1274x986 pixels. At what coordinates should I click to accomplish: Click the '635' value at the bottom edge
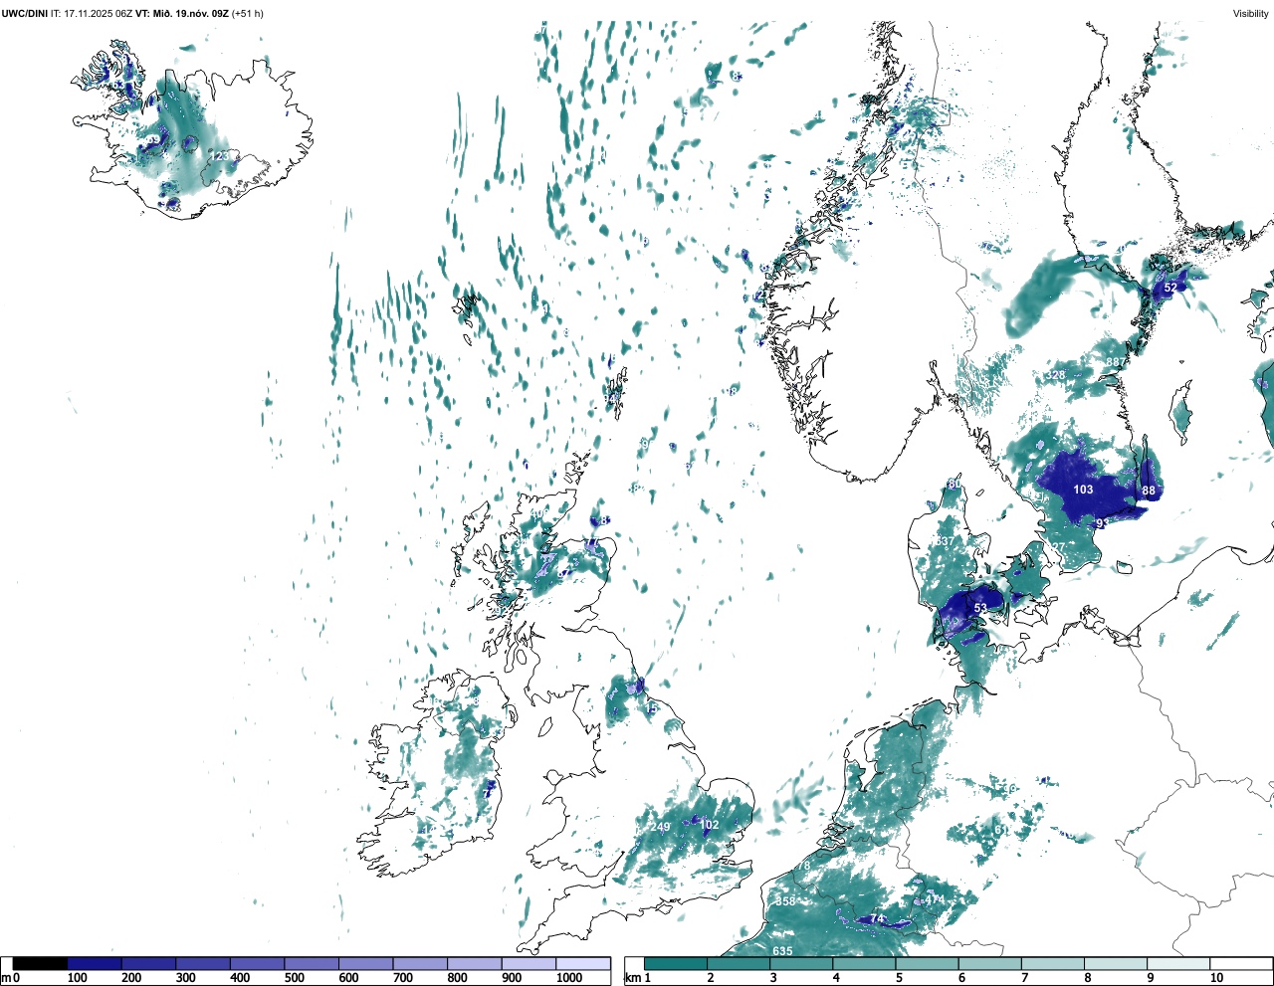[782, 951]
